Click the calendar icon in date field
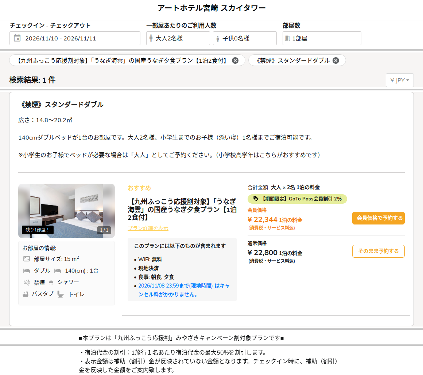This screenshot has width=423, height=375. (17, 38)
